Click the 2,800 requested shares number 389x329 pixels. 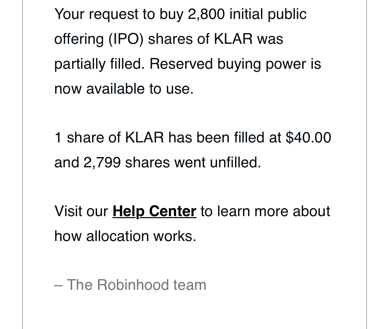pos(206,14)
